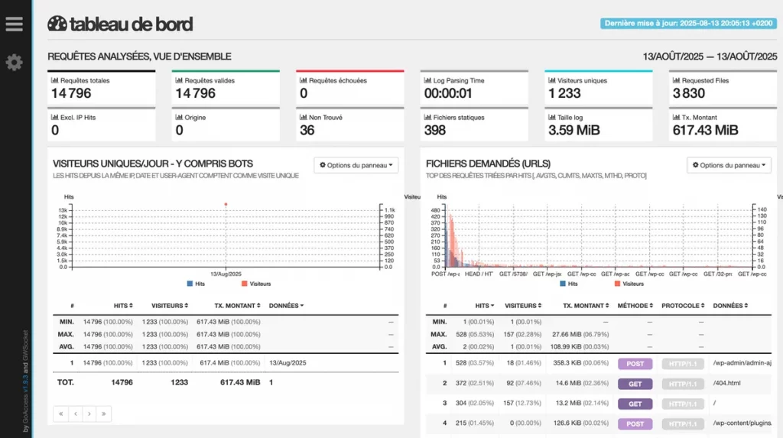Sort files table by Méthode column
This screenshot has width=783, height=438.
click(x=635, y=305)
